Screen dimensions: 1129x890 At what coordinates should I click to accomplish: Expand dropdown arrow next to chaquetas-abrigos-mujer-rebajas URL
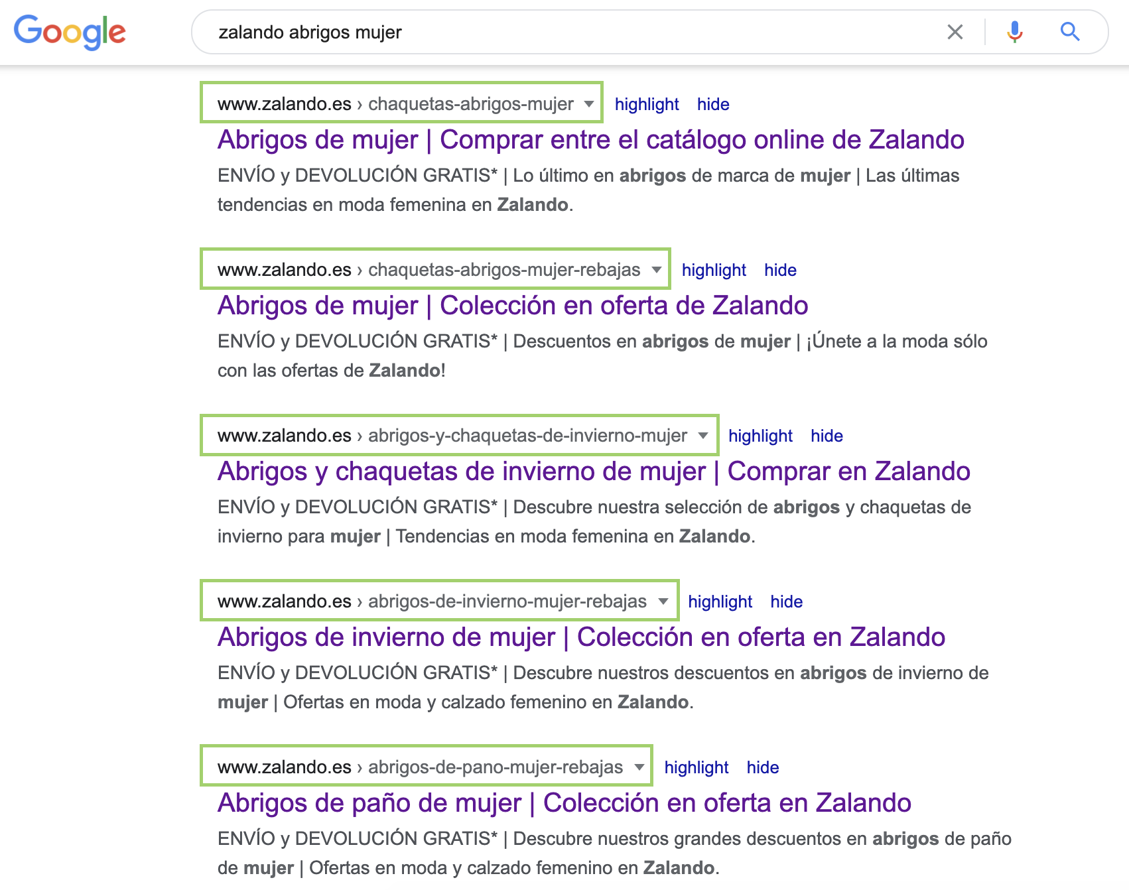656,270
